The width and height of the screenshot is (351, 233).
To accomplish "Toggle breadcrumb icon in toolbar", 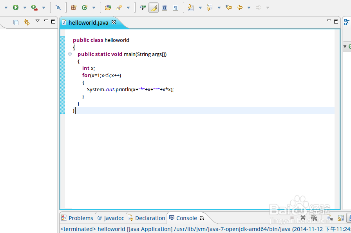I will [x=143, y=7].
